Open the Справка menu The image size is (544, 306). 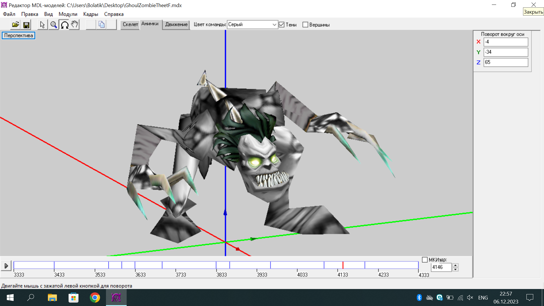point(114,14)
